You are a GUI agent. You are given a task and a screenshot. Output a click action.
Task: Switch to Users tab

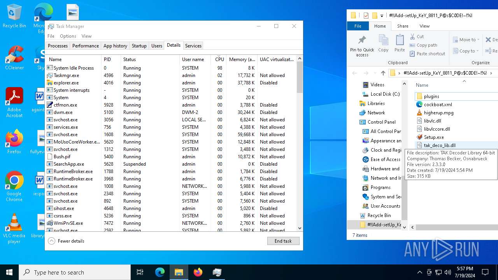(x=157, y=45)
